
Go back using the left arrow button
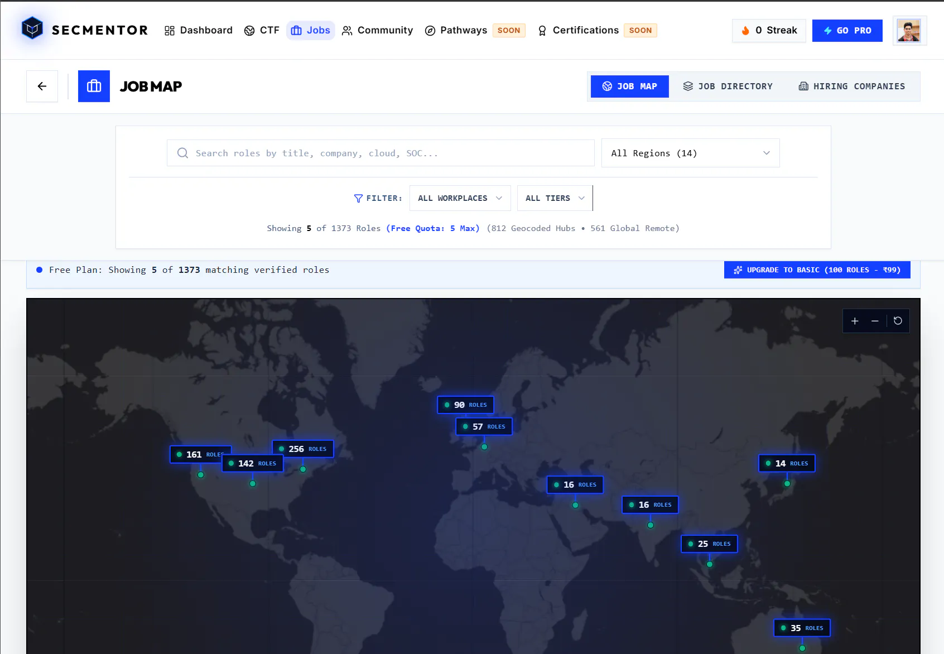point(42,86)
